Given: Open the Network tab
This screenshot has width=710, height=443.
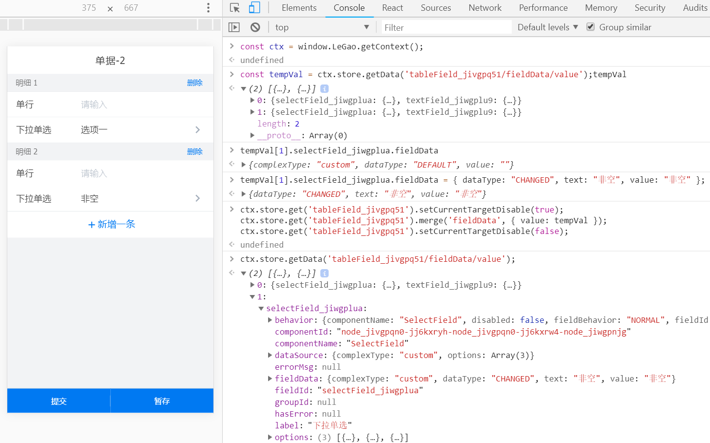Looking at the screenshot, I should (x=485, y=8).
